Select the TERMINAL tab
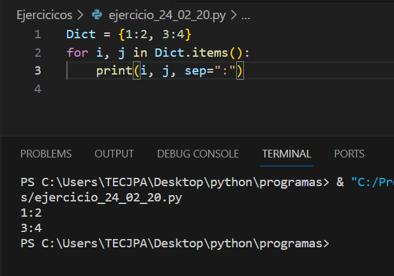 (287, 154)
